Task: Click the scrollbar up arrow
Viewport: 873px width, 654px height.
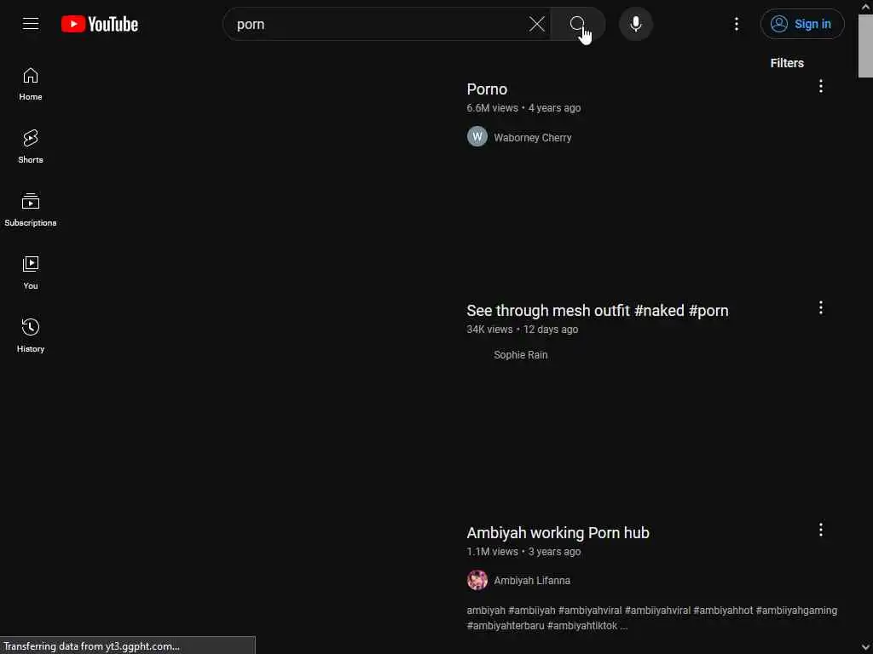Action: (x=865, y=7)
